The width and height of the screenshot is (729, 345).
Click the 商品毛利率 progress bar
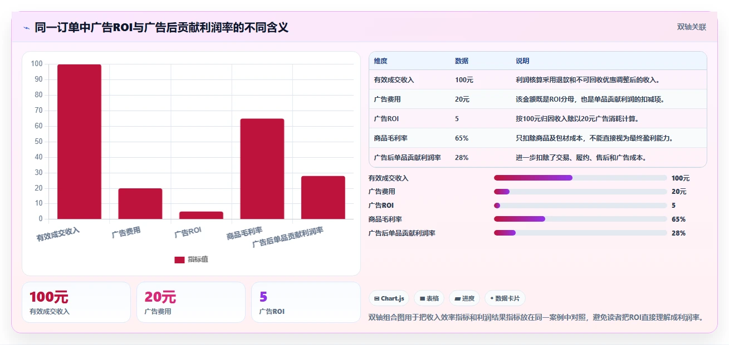coord(580,219)
